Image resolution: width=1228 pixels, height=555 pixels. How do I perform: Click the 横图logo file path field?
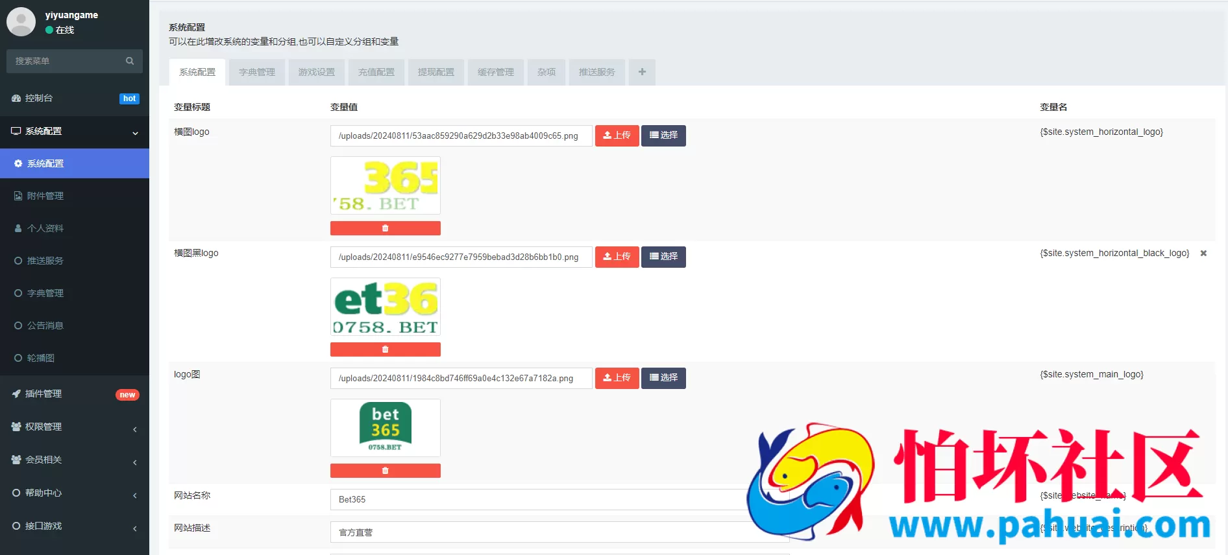click(461, 136)
